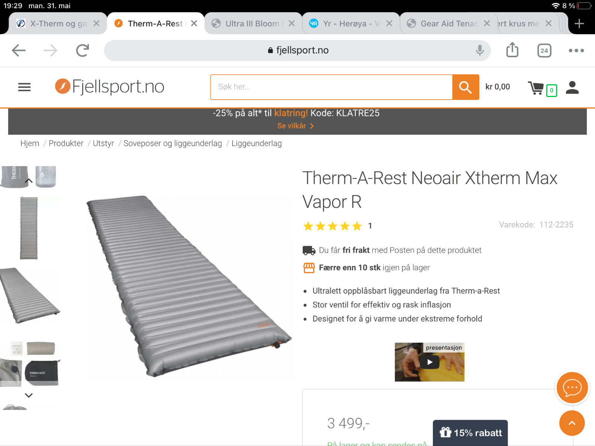Click the orange search magnifier button

coord(466,87)
